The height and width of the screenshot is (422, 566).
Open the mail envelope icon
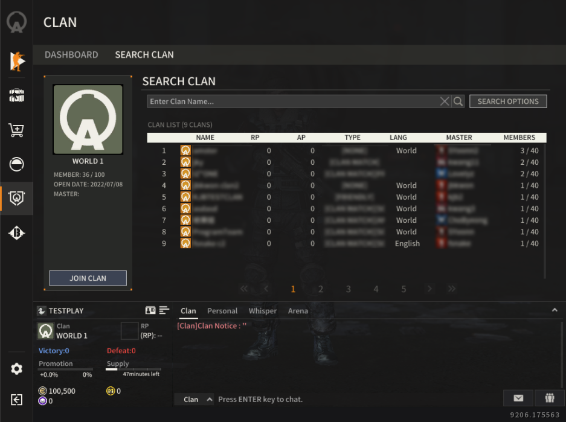point(518,398)
